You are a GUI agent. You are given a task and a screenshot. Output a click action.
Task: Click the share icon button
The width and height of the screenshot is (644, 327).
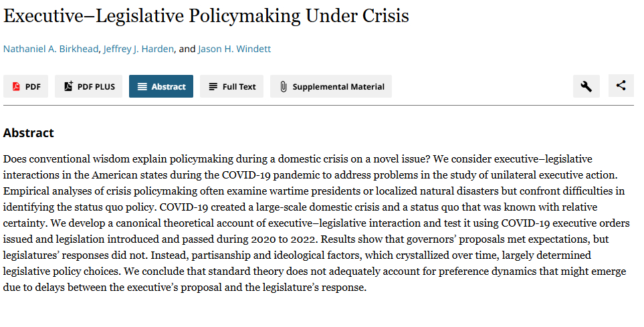tap(621, 86)
